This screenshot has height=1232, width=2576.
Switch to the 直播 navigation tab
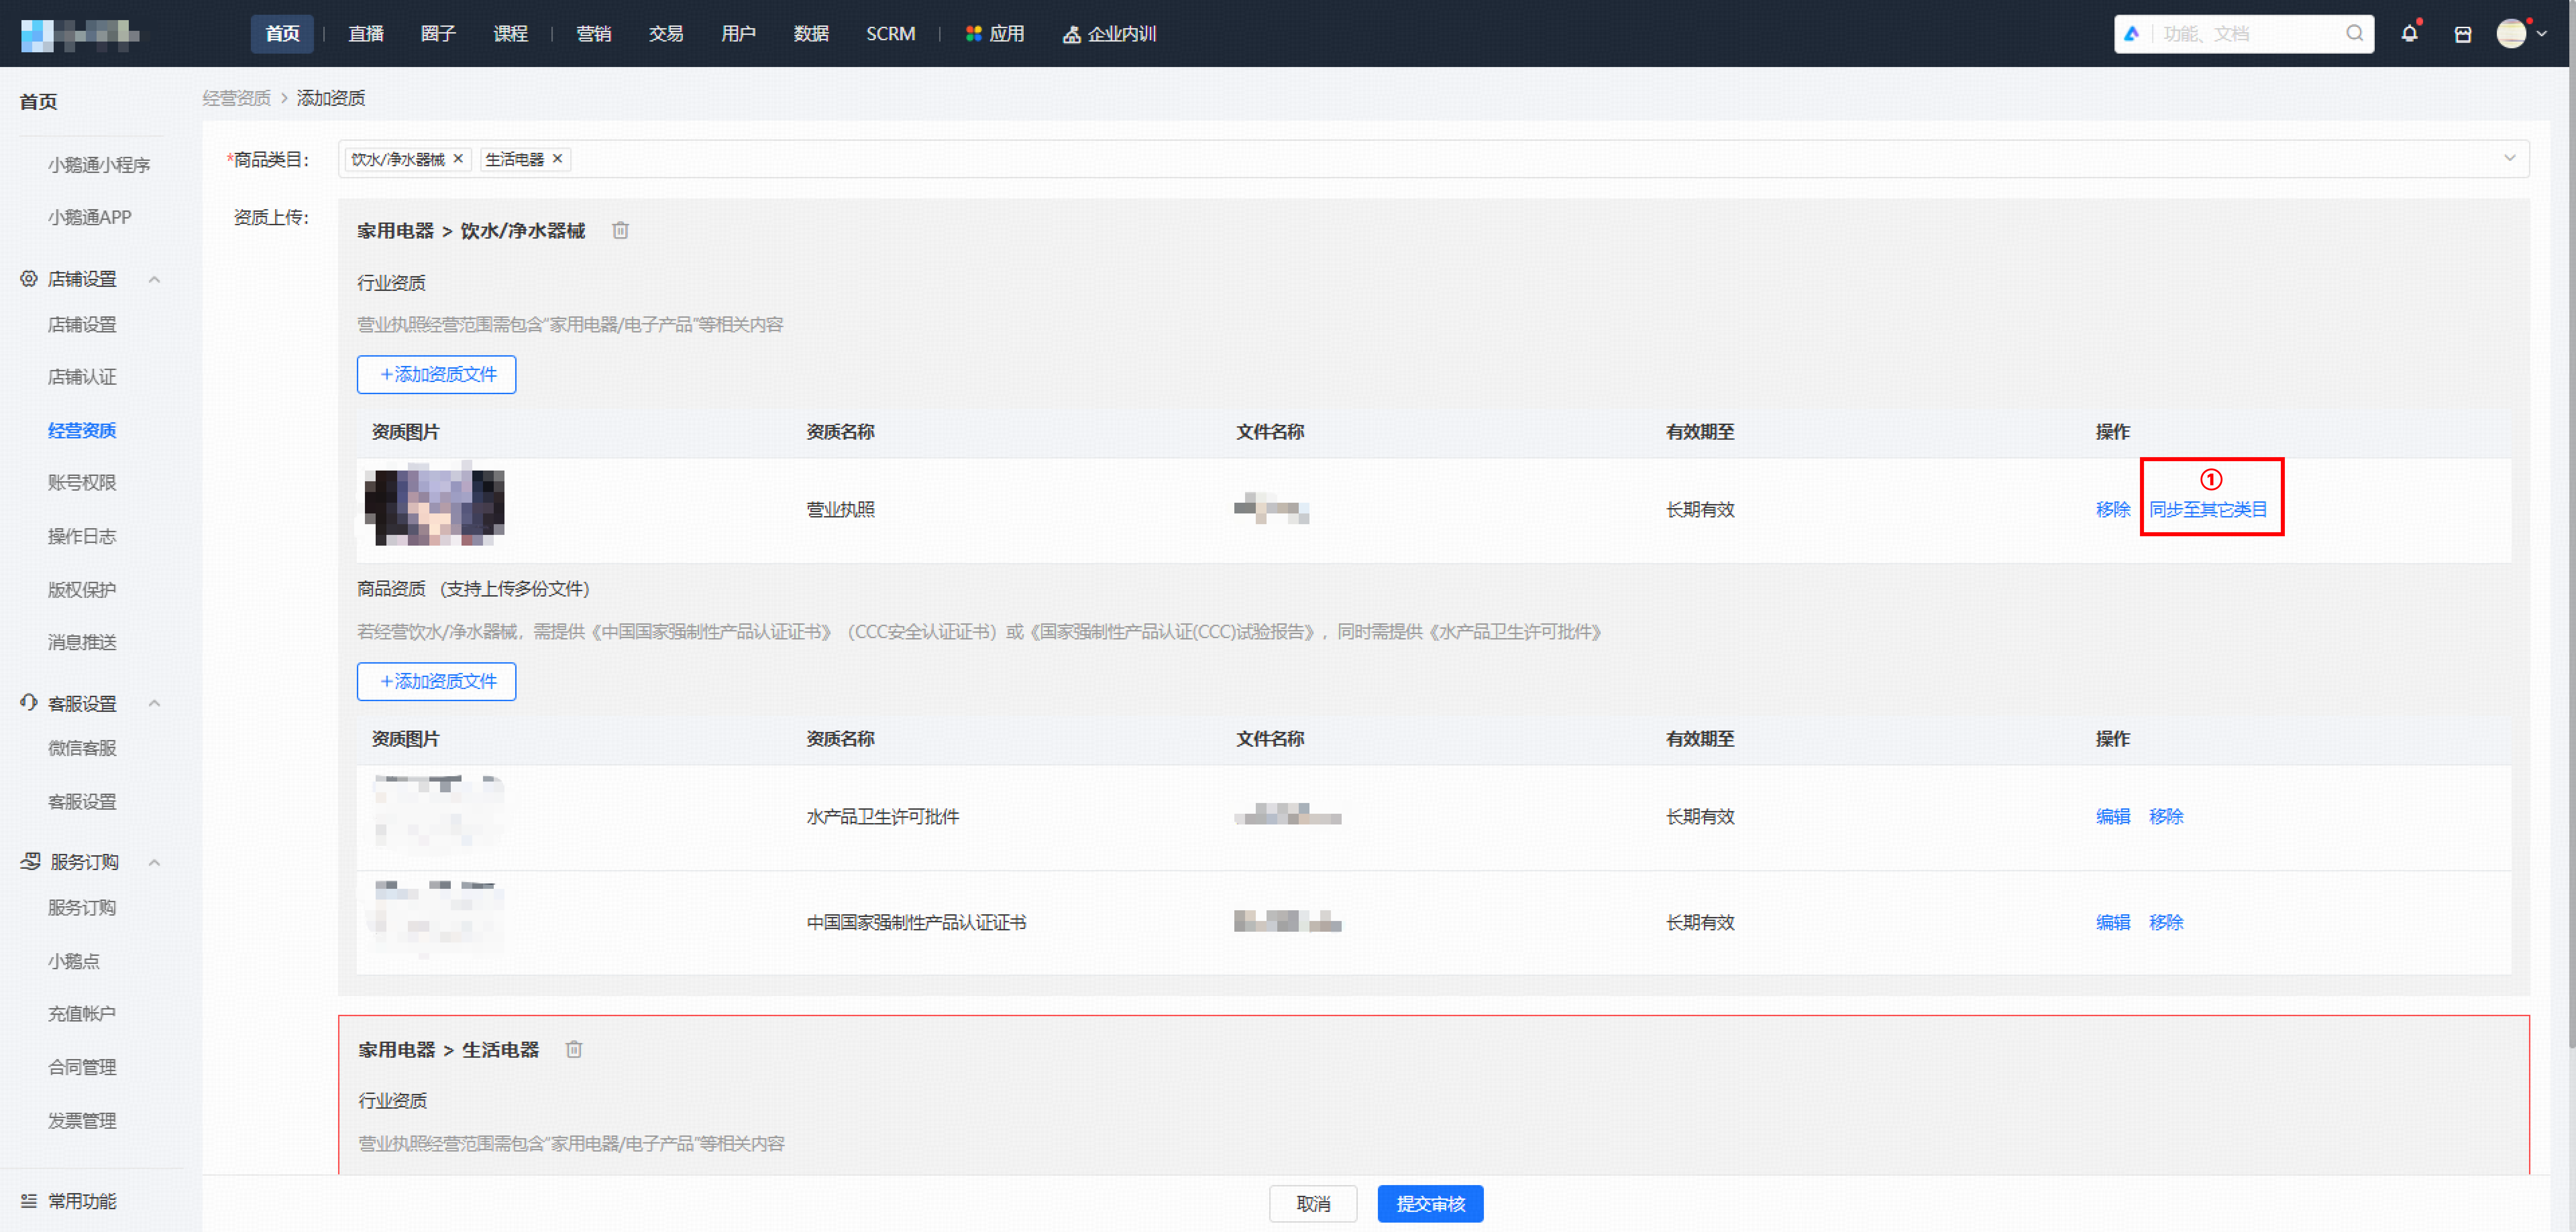coord(366,34)
